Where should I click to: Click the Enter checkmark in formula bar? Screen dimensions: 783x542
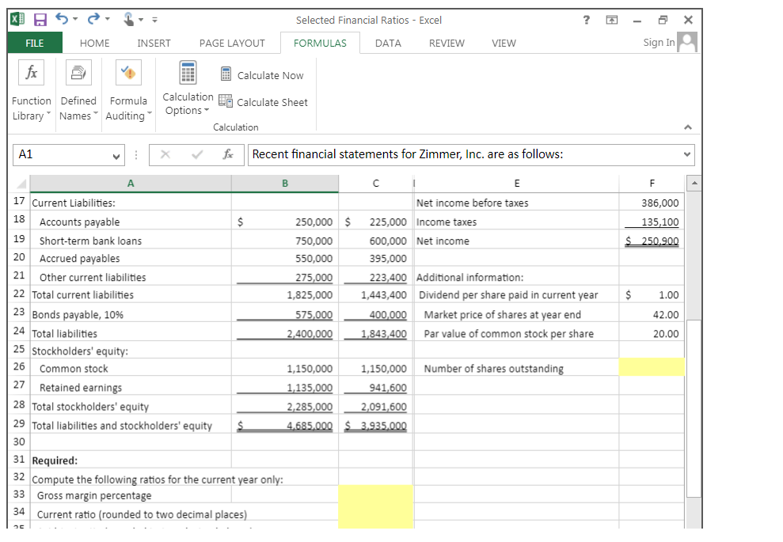[x=197, y=155]
